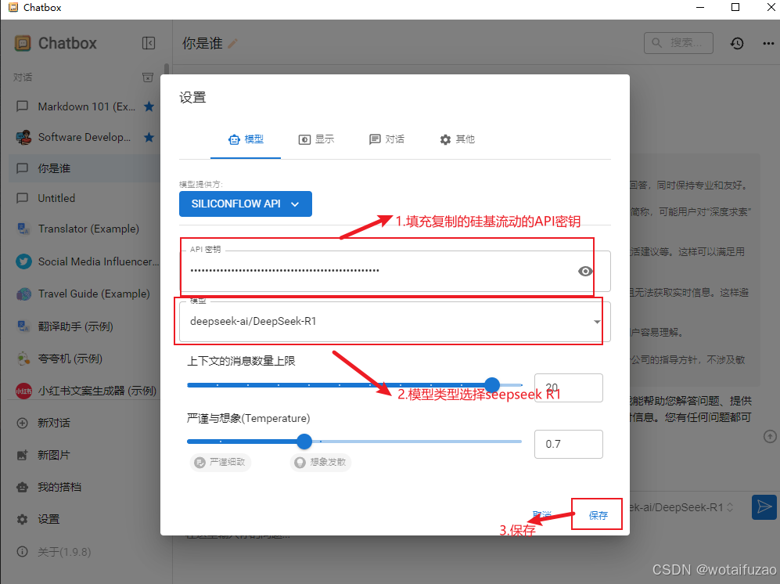Viewport: 780px width, 584px height.
Task: Click the image icon for 新图片
Action: click(23, 455)
